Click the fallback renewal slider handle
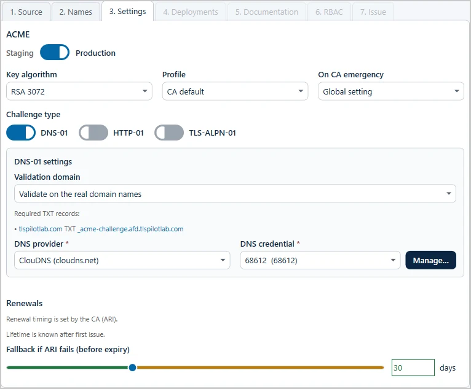 (x=132, y=368)
